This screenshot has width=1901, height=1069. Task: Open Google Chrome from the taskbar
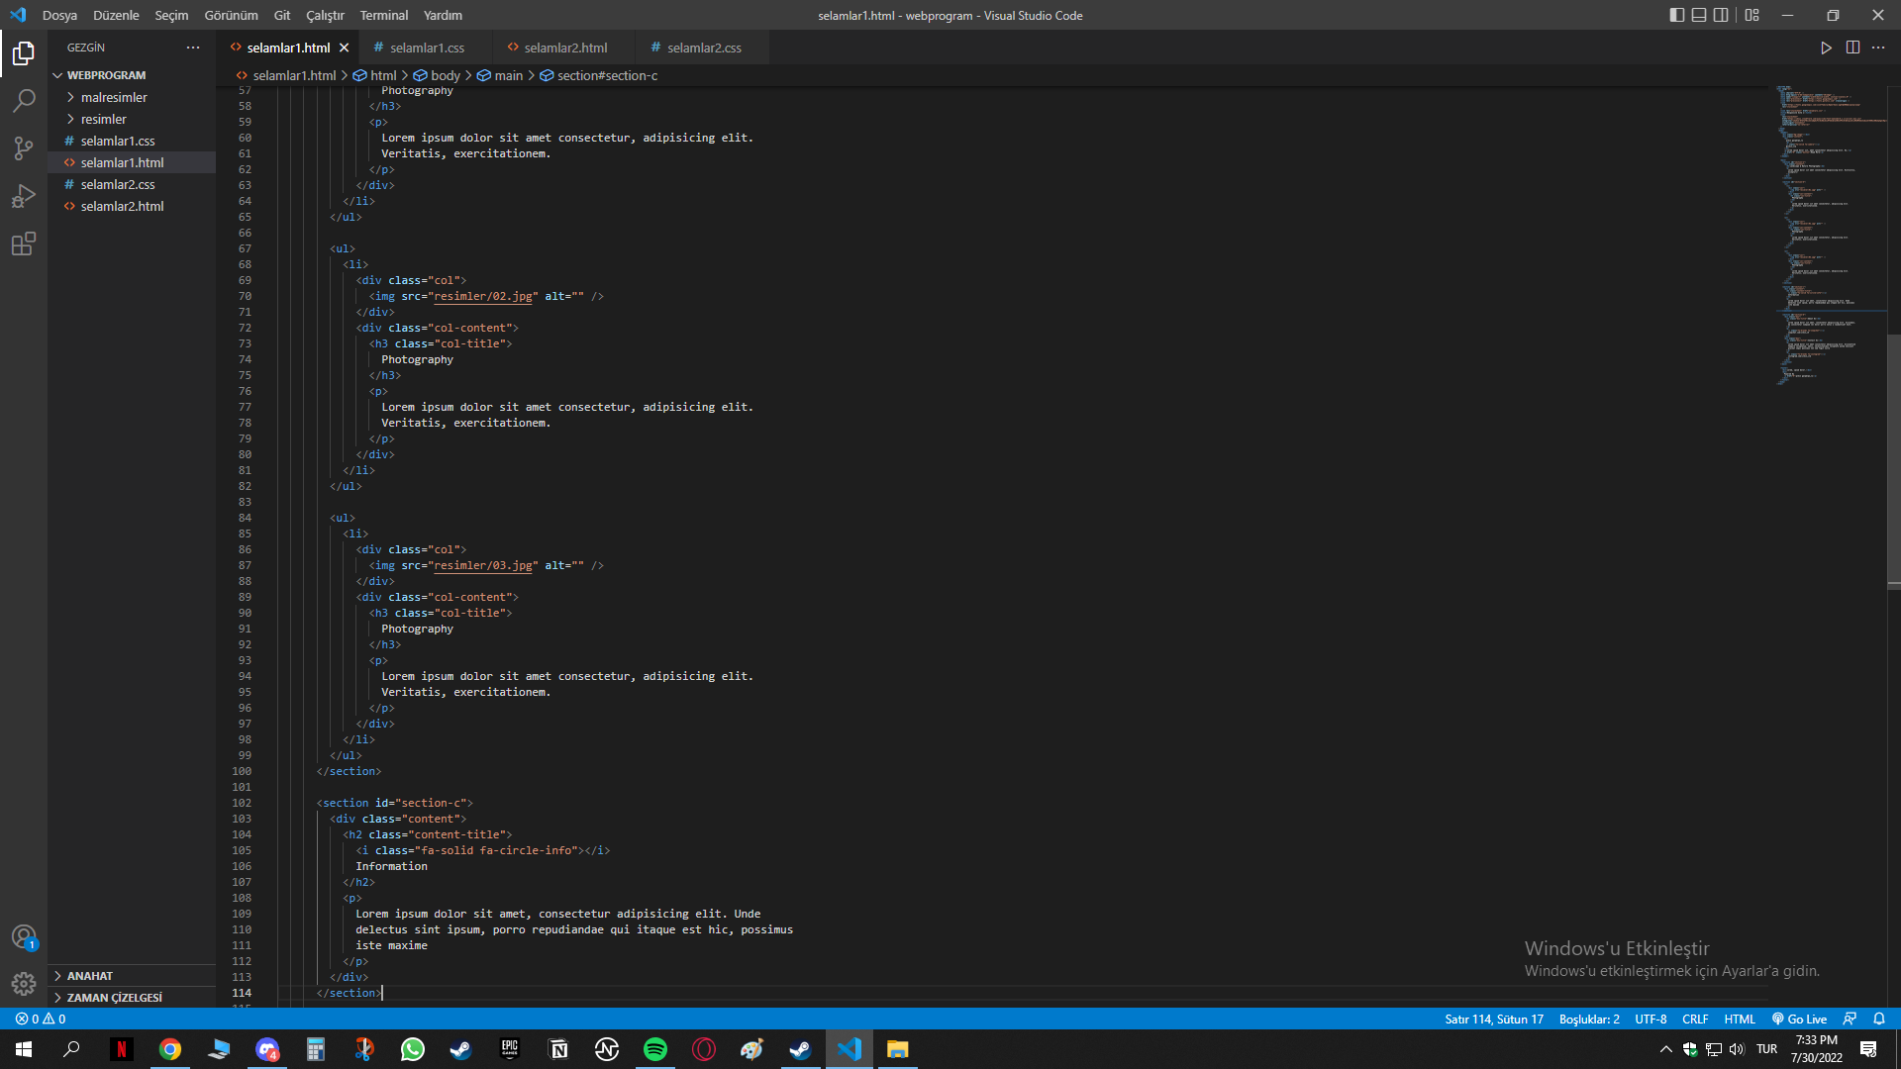coord(170,1049)
